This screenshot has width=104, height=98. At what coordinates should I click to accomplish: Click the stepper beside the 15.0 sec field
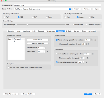[92, 40]
